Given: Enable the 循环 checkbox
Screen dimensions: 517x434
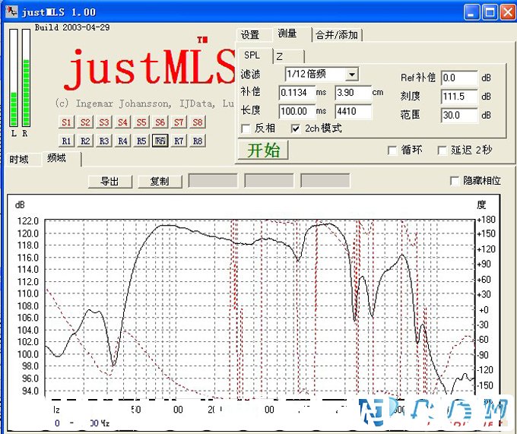Looking at the screenshot, I should pyautogui.click(x=392, y=150).
